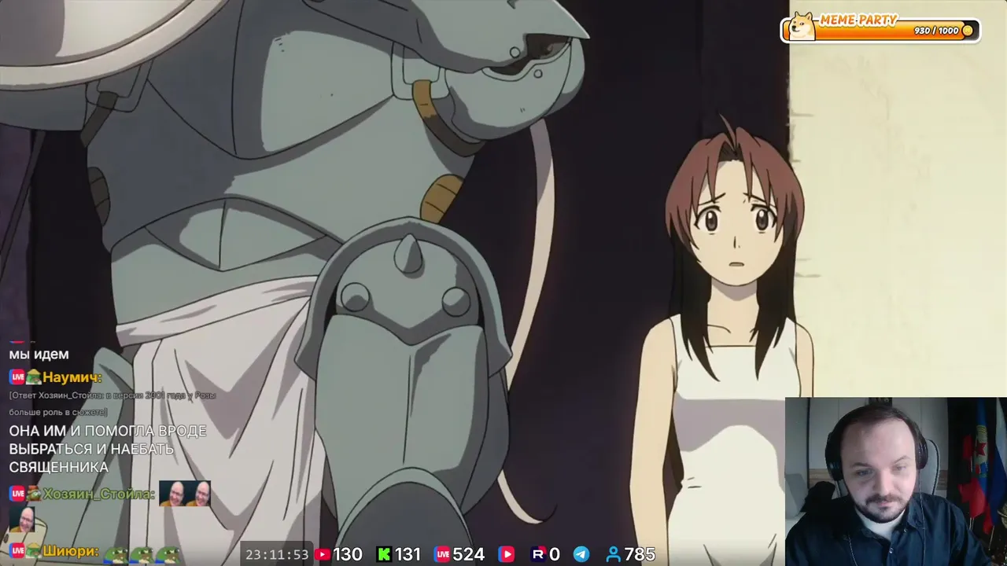Click the chat username Шиюри
This screenshot has height=566, width=1007.
70,551
